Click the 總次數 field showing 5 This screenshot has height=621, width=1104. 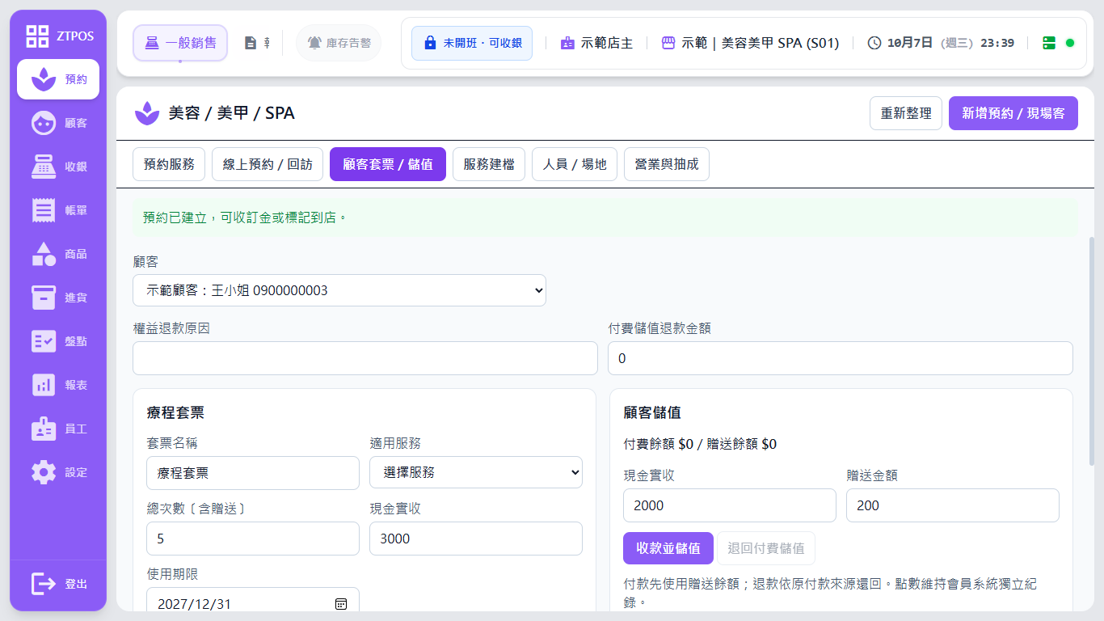253,539
